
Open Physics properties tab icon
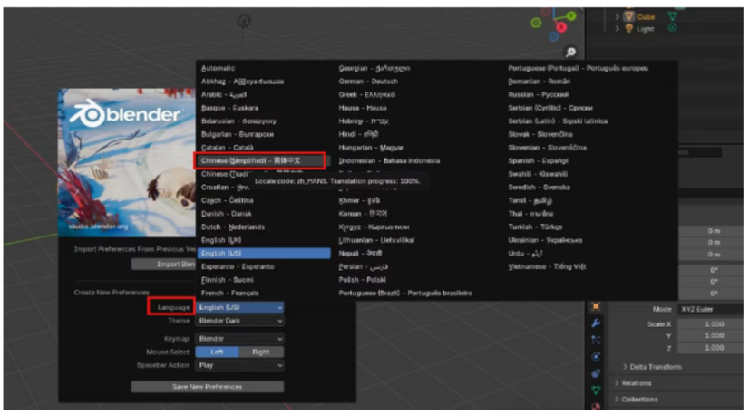point(596,357)
